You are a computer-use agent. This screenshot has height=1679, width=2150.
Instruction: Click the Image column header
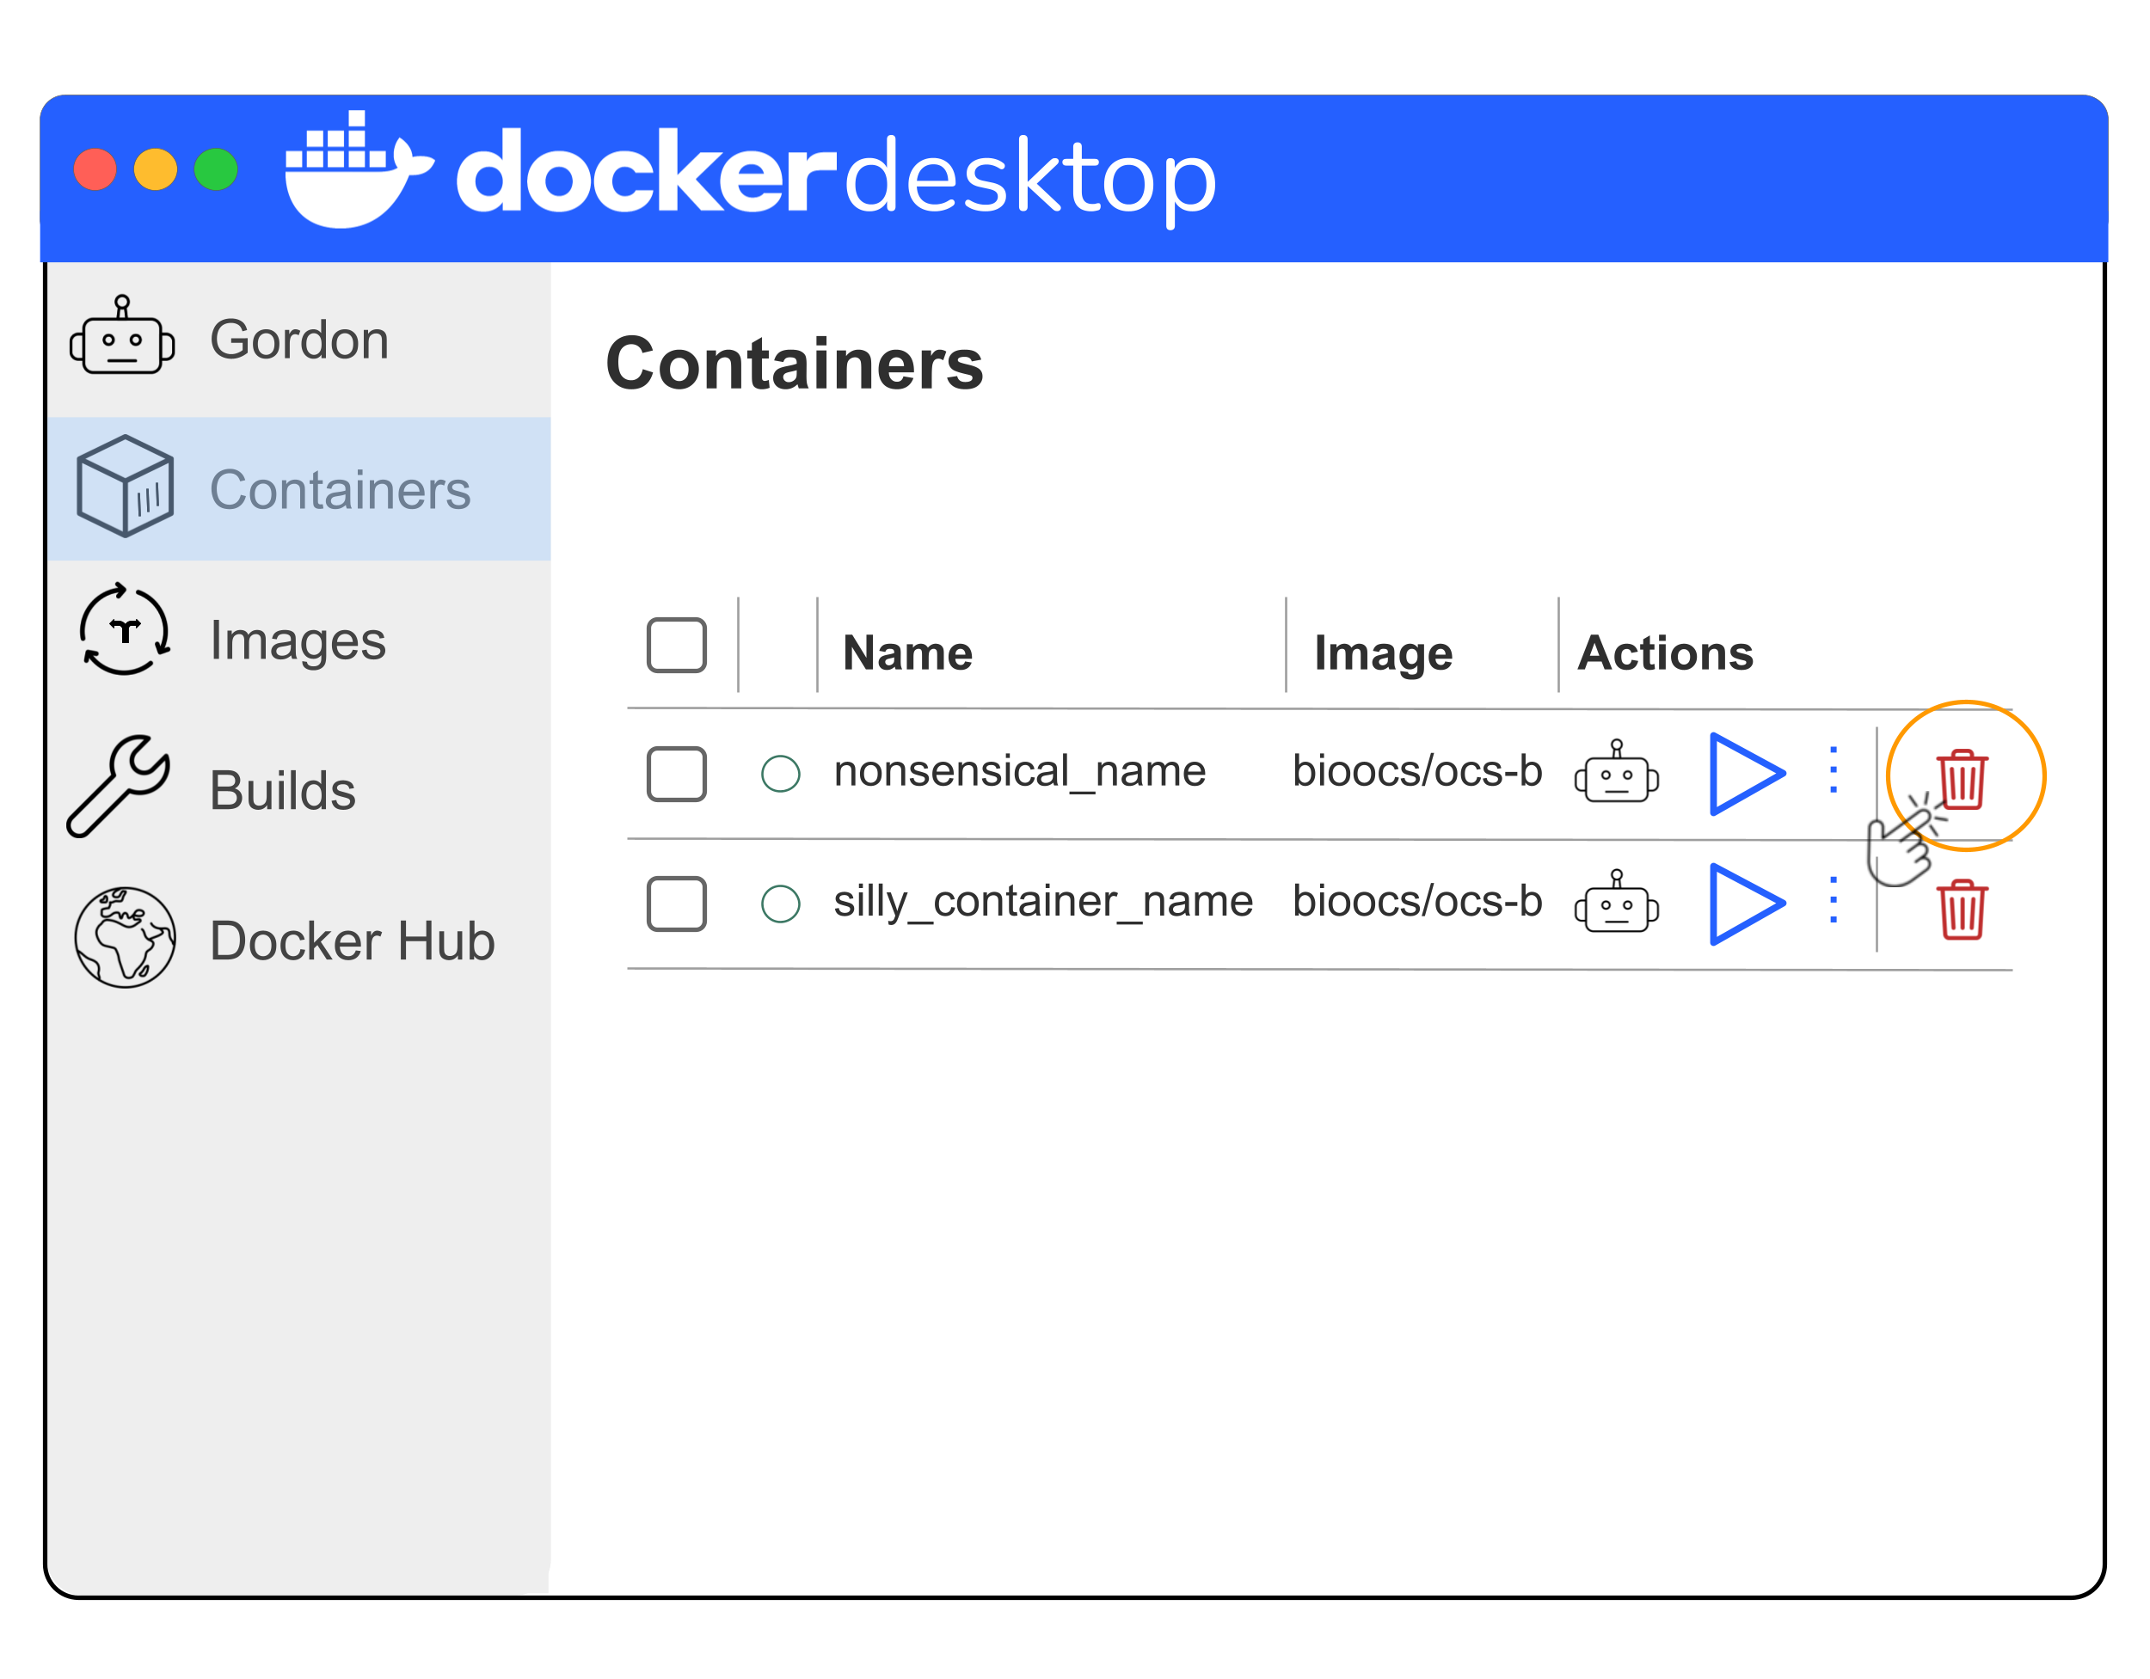pyautogui.click(x=1383, y=654)
